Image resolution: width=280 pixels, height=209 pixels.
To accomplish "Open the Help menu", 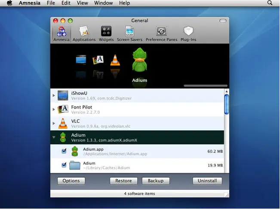I will pos(124,3).
